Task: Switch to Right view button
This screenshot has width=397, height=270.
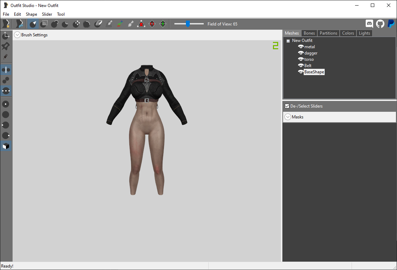Action: click(6, 136)
